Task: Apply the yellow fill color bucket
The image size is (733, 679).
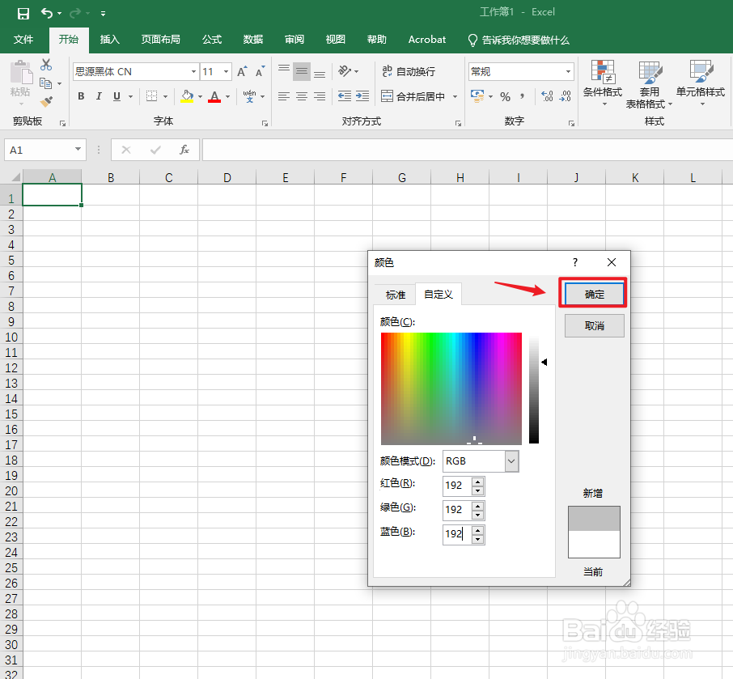Action: pos(187,96)
